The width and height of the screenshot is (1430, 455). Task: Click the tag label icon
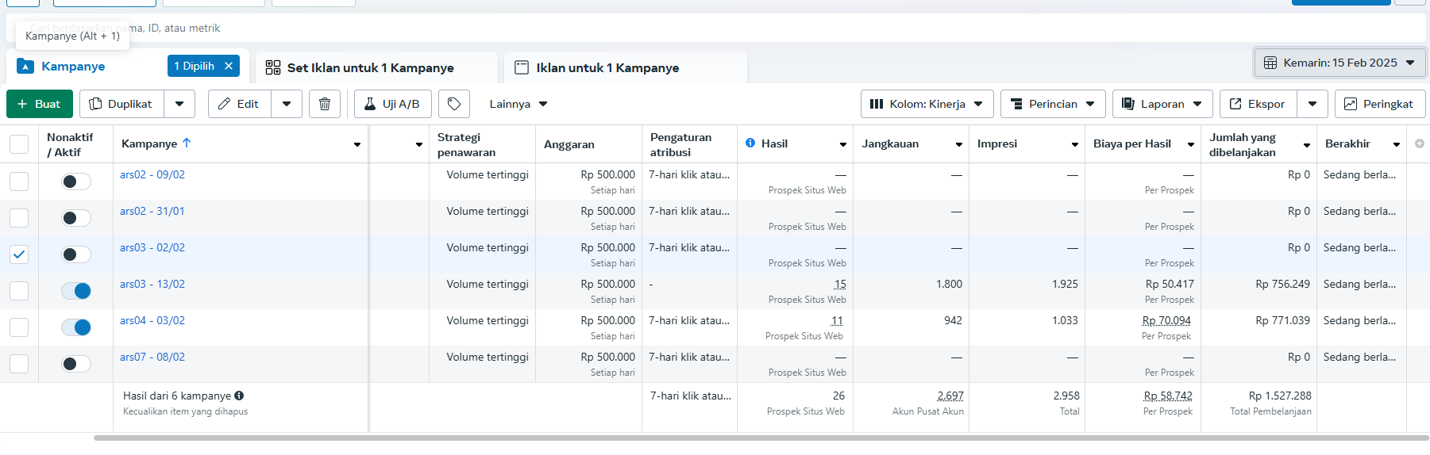click(x=454, y=104)
